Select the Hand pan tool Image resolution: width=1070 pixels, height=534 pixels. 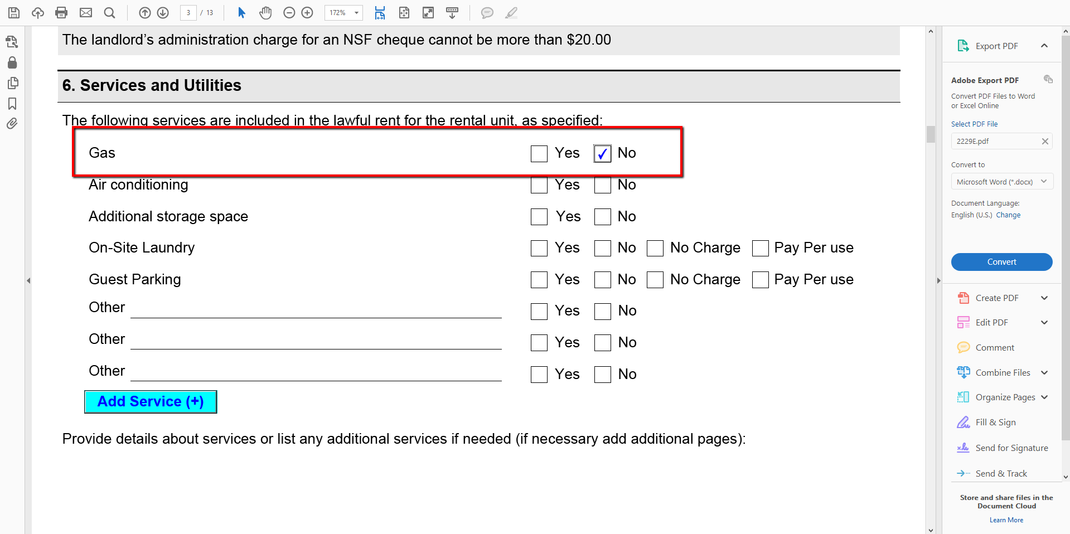tap(265, 13)
